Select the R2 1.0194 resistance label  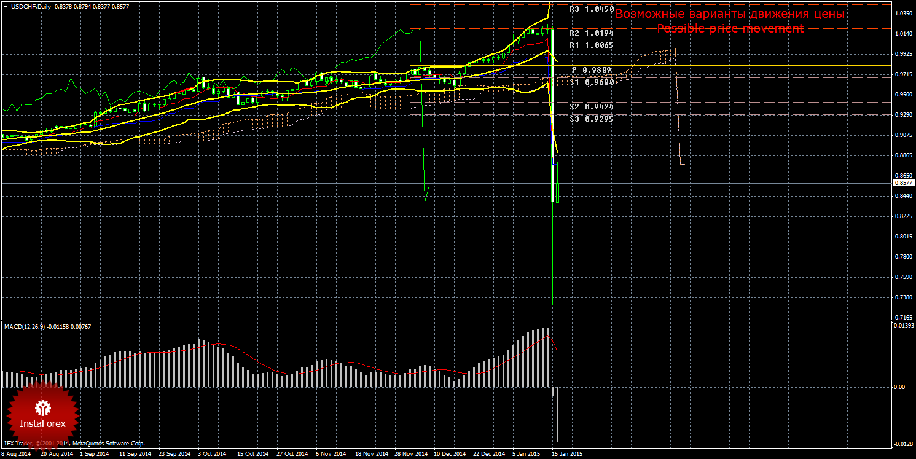tap(592, 33)
